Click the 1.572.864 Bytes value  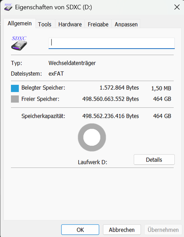pyautogui.click(x=119, y=88)
